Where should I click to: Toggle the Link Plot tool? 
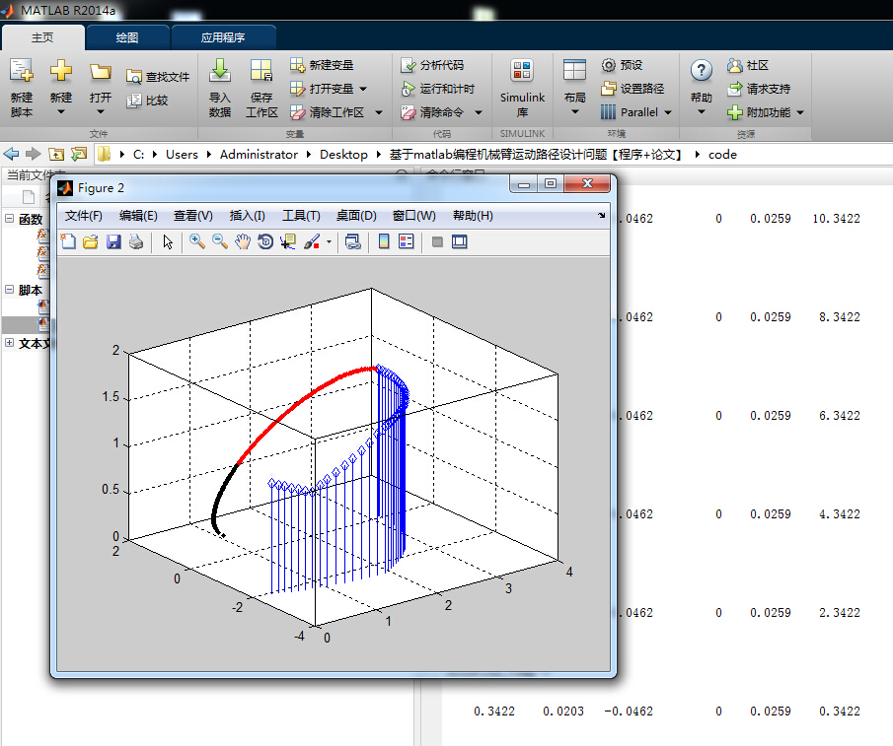coord(353,242)
